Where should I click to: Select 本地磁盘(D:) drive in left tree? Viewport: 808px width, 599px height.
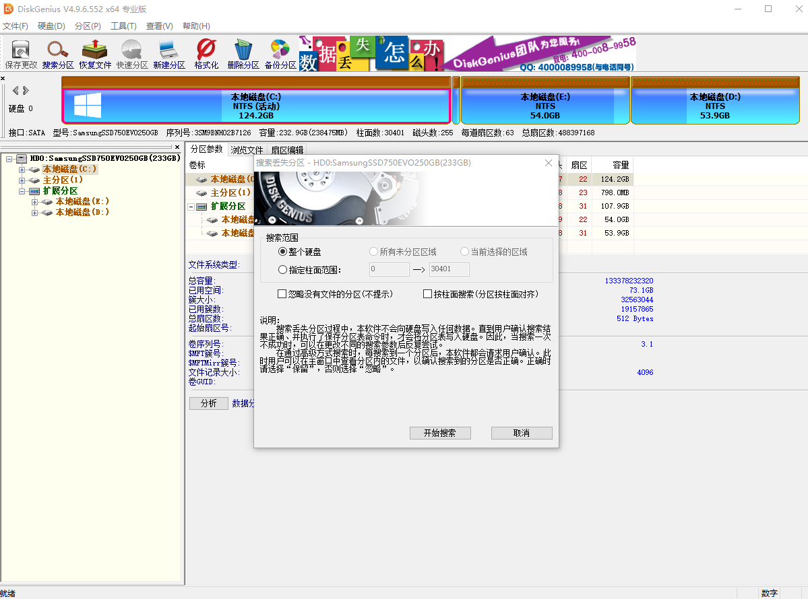pos(82,212)
